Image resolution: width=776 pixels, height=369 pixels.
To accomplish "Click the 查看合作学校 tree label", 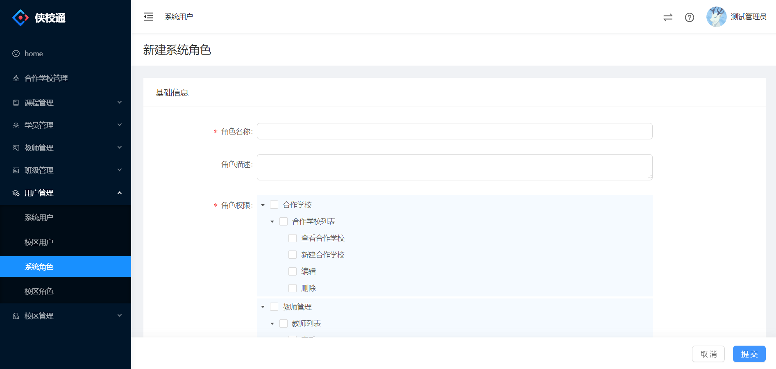I will coord(323,238).
